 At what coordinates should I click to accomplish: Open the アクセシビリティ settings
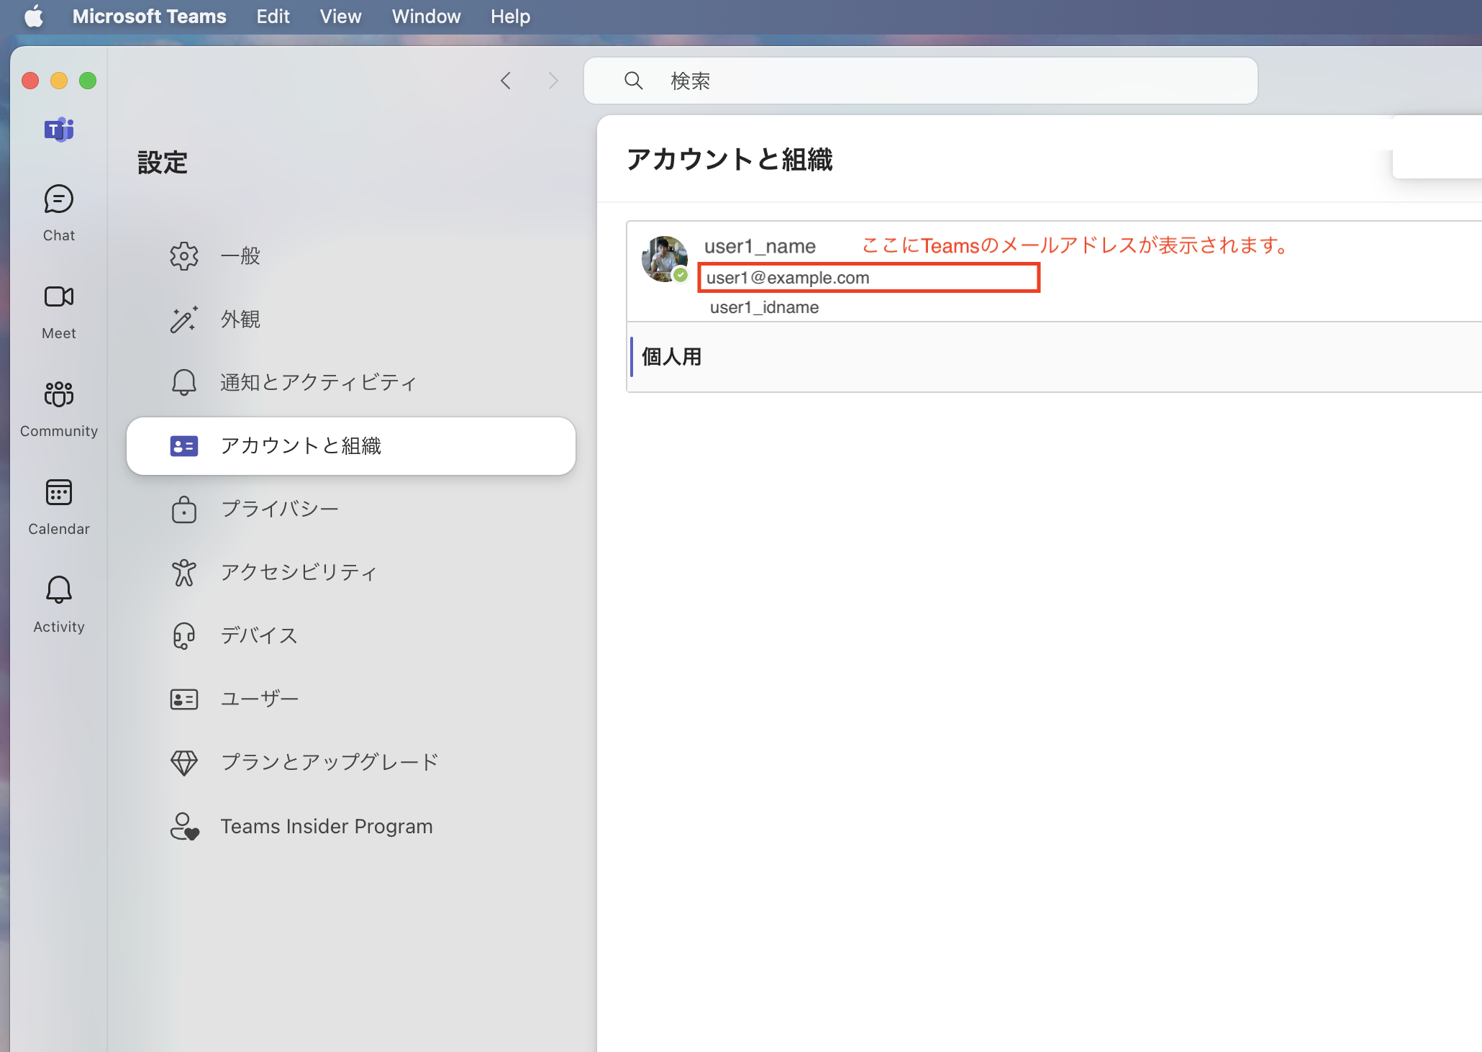point(351,573)
